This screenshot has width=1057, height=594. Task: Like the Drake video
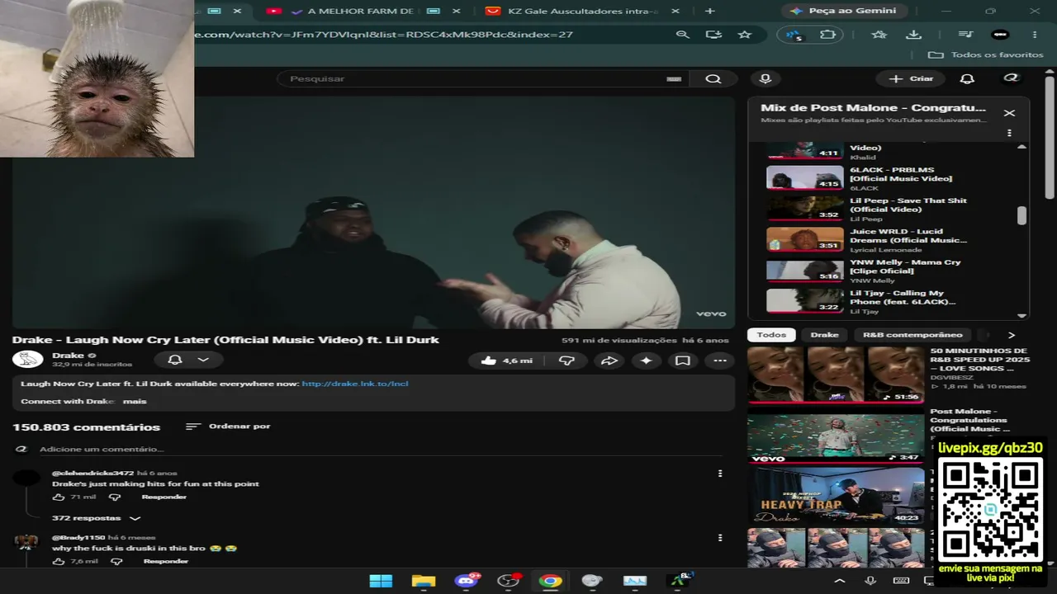click(x=506, y=361)
